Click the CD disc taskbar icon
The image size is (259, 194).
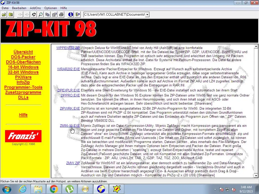pyautogui.click(x=85, y=189)
